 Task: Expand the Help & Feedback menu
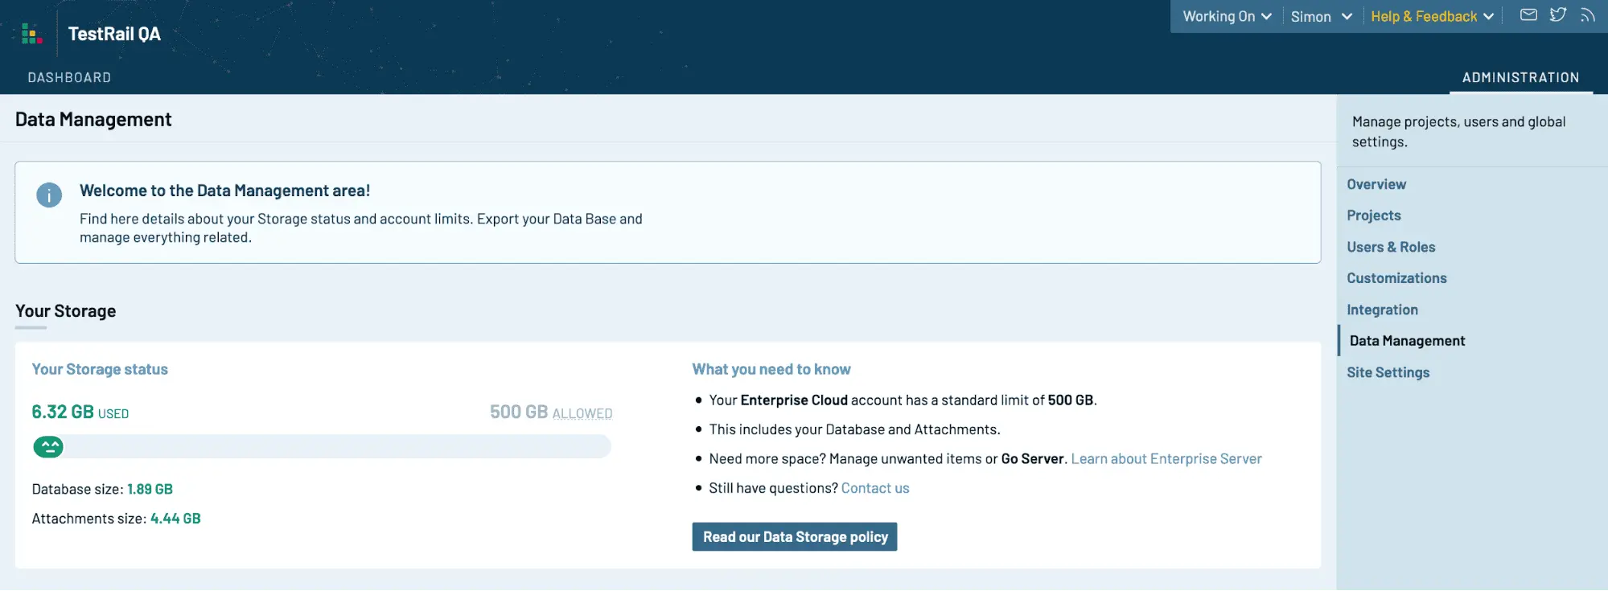click(x=1432, y=16)
